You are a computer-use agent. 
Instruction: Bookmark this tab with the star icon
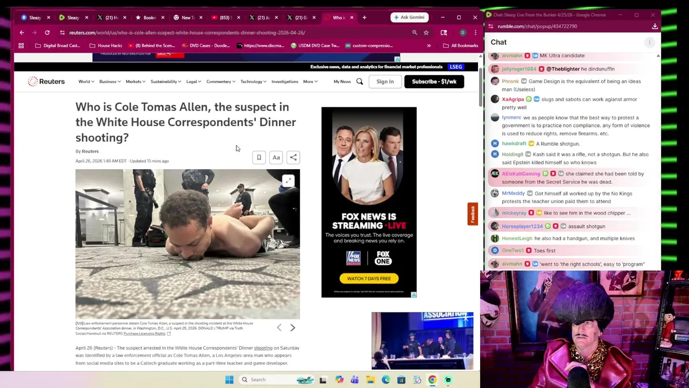426,32
